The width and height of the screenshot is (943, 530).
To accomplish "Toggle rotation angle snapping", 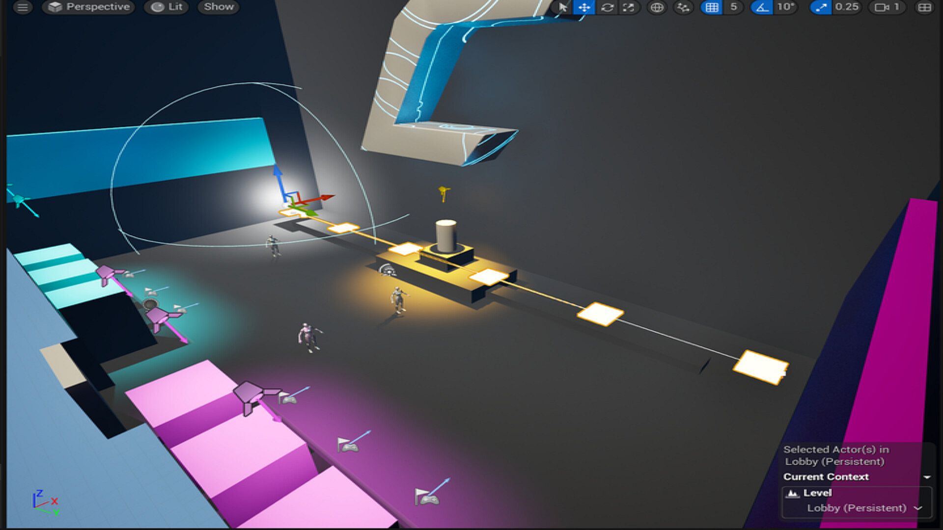I will pos(762,7).
